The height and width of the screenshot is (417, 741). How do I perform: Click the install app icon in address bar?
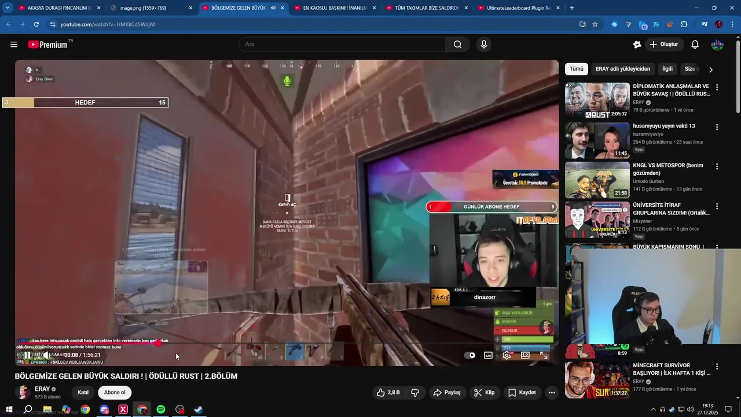(x=582, y=24)
